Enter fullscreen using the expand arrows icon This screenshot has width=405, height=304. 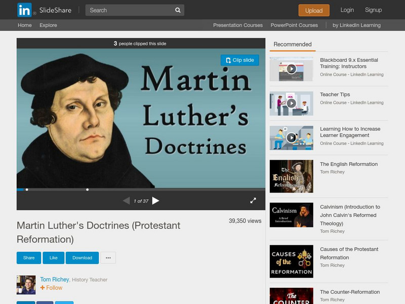(x=253, y=201)
